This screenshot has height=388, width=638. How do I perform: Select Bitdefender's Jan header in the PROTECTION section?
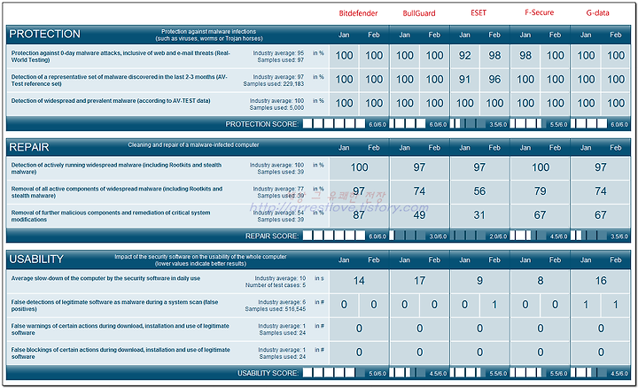tap(344, 35)
